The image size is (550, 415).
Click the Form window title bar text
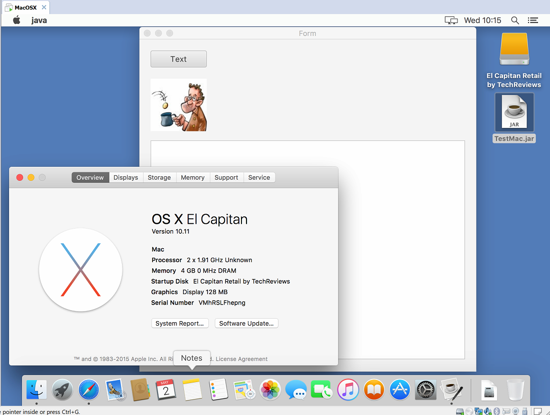(x=307, y=33)
